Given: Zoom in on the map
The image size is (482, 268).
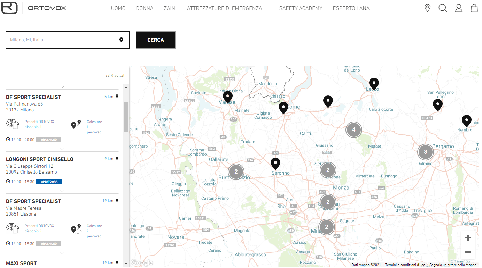Looking at the screenshot, I should click(x=468, y=238).
